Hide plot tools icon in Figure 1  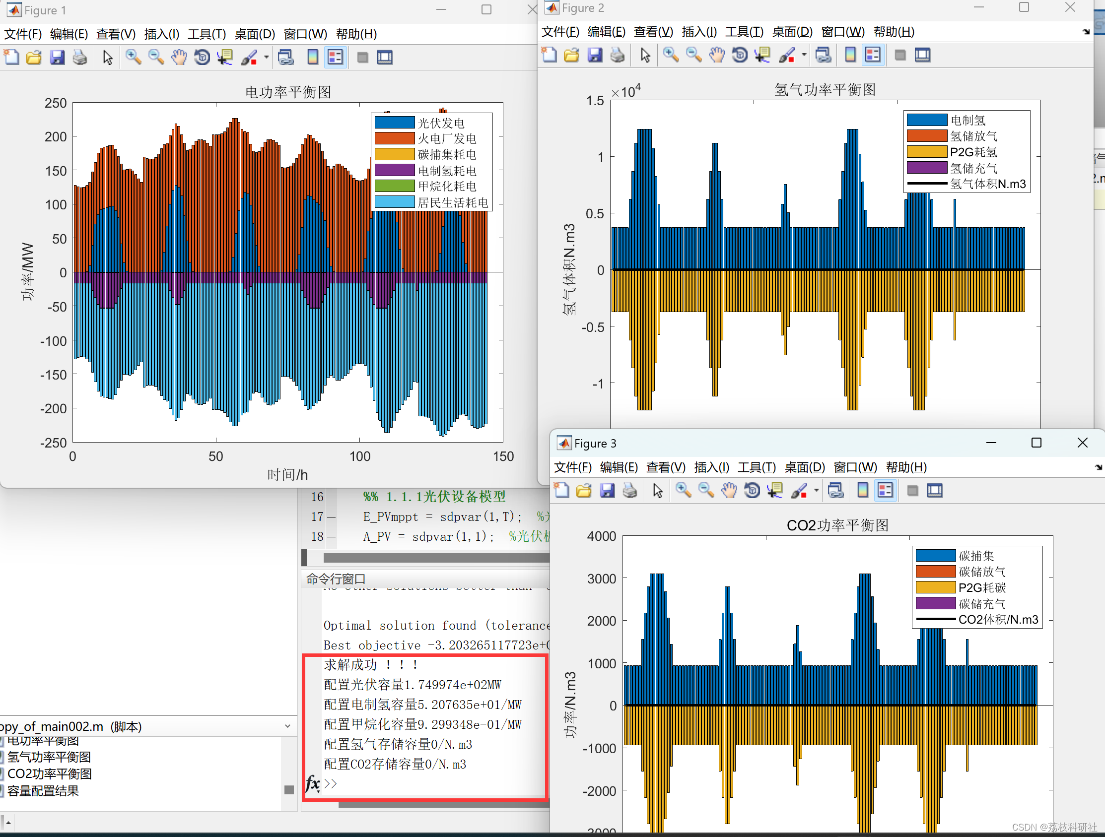(363, 58)
